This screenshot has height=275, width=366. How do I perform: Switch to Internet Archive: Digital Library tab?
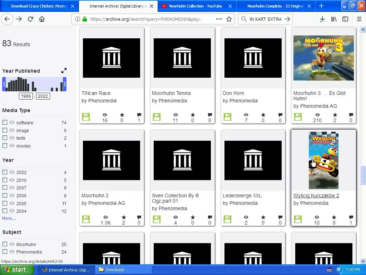pyautogui.click(x=118, y=6)
